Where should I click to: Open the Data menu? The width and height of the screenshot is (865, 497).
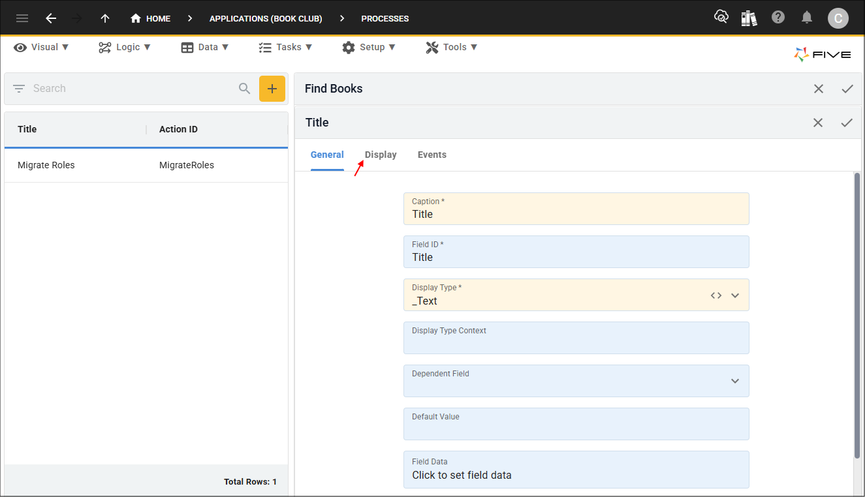coord(205,47)
